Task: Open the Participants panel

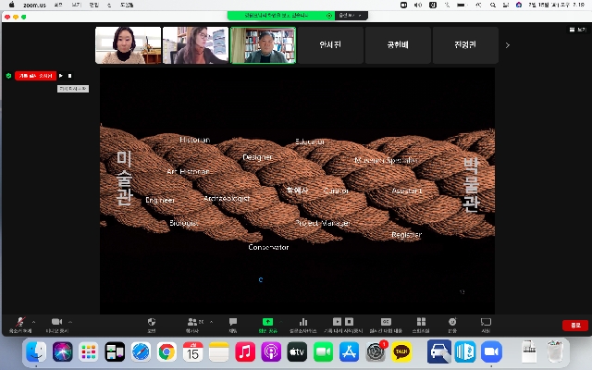Action: (191, 323)
